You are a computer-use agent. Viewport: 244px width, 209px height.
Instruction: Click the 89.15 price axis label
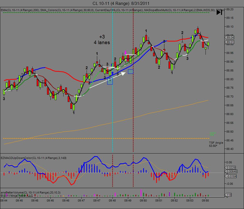click(230, 18)
